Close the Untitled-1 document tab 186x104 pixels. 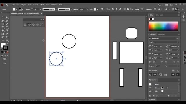42,14
